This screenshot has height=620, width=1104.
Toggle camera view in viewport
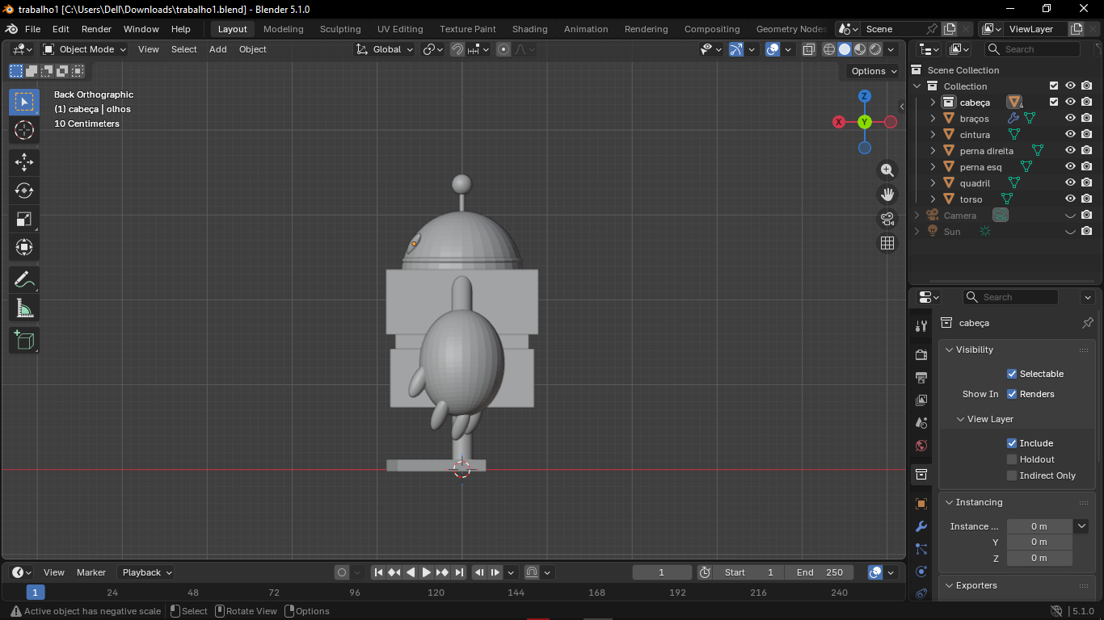pyautogui.click(x=887, y=219)
